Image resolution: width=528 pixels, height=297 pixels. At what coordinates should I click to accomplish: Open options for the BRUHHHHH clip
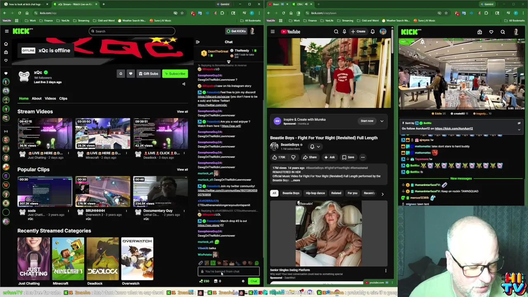click(126, 211)
